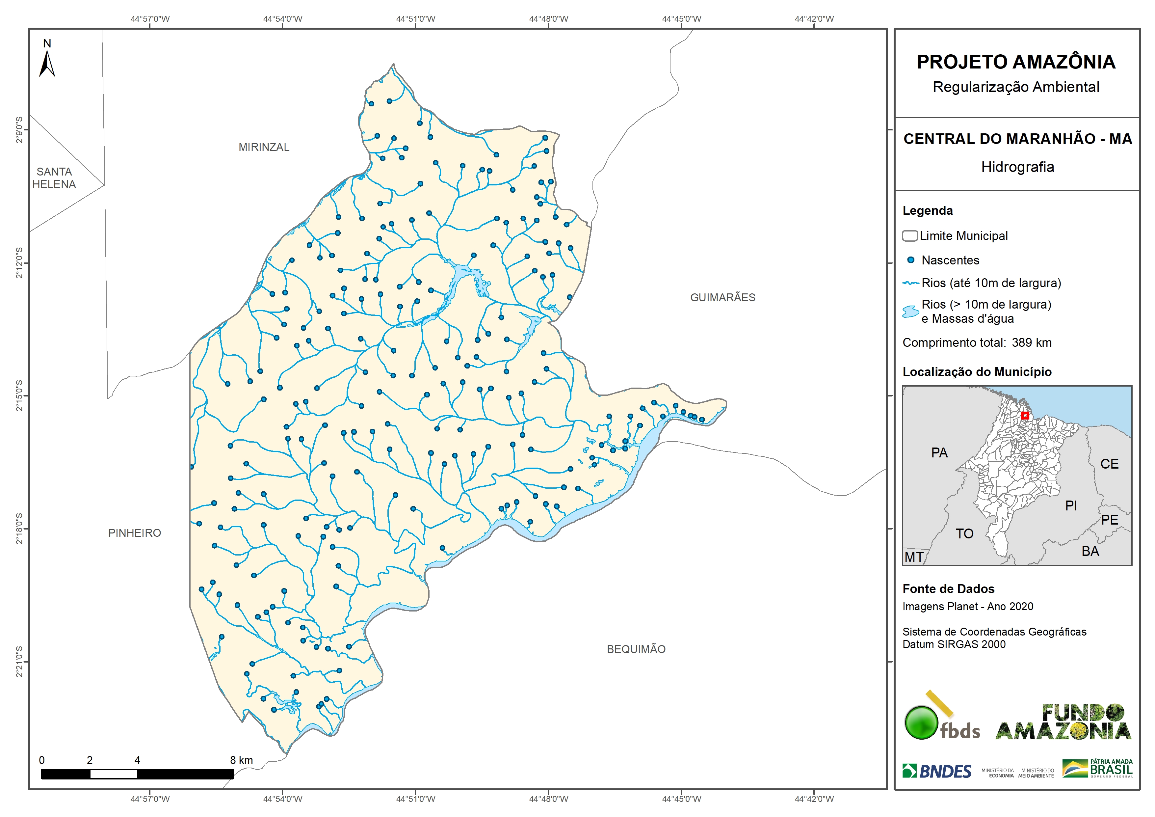Click the Nascentes blue dot legend symbol
This screenshot has height=817, width=1155.
[910, 260]
